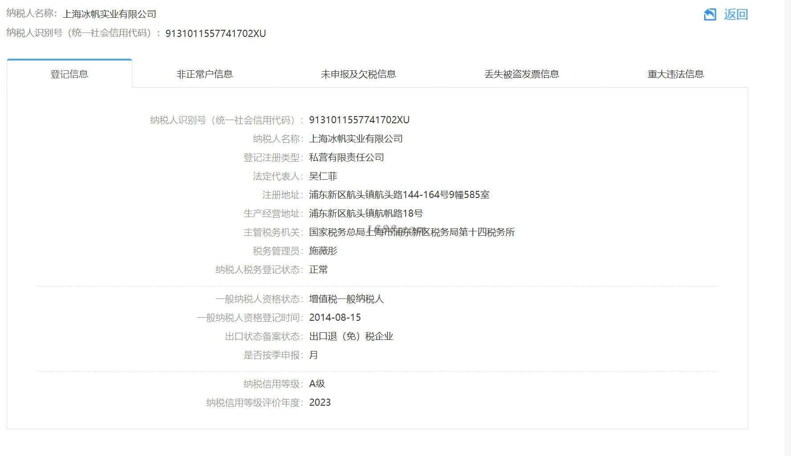Image resolution: width=791 pixels, height=456 pixels.
Task: Click the 法定代表人 field label
Action: [x=278, y=176]
